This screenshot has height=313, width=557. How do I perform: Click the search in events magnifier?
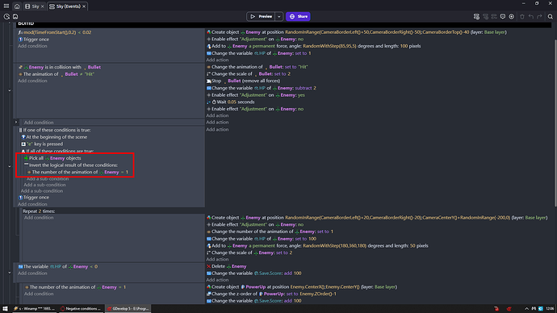tap(551, 16)
